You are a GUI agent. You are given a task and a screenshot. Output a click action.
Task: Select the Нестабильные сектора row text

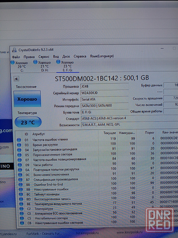pyautogui.click(x=51, y=218)
